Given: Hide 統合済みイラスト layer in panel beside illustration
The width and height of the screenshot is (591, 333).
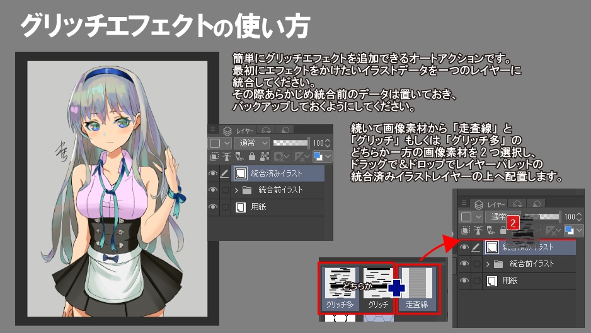Looking at the screenshot, I should [x=213, y=173].
